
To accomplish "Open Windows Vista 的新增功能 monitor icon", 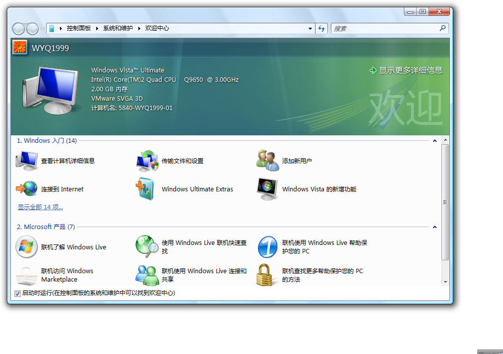I will pyautogui.click(x=267, y=189).
